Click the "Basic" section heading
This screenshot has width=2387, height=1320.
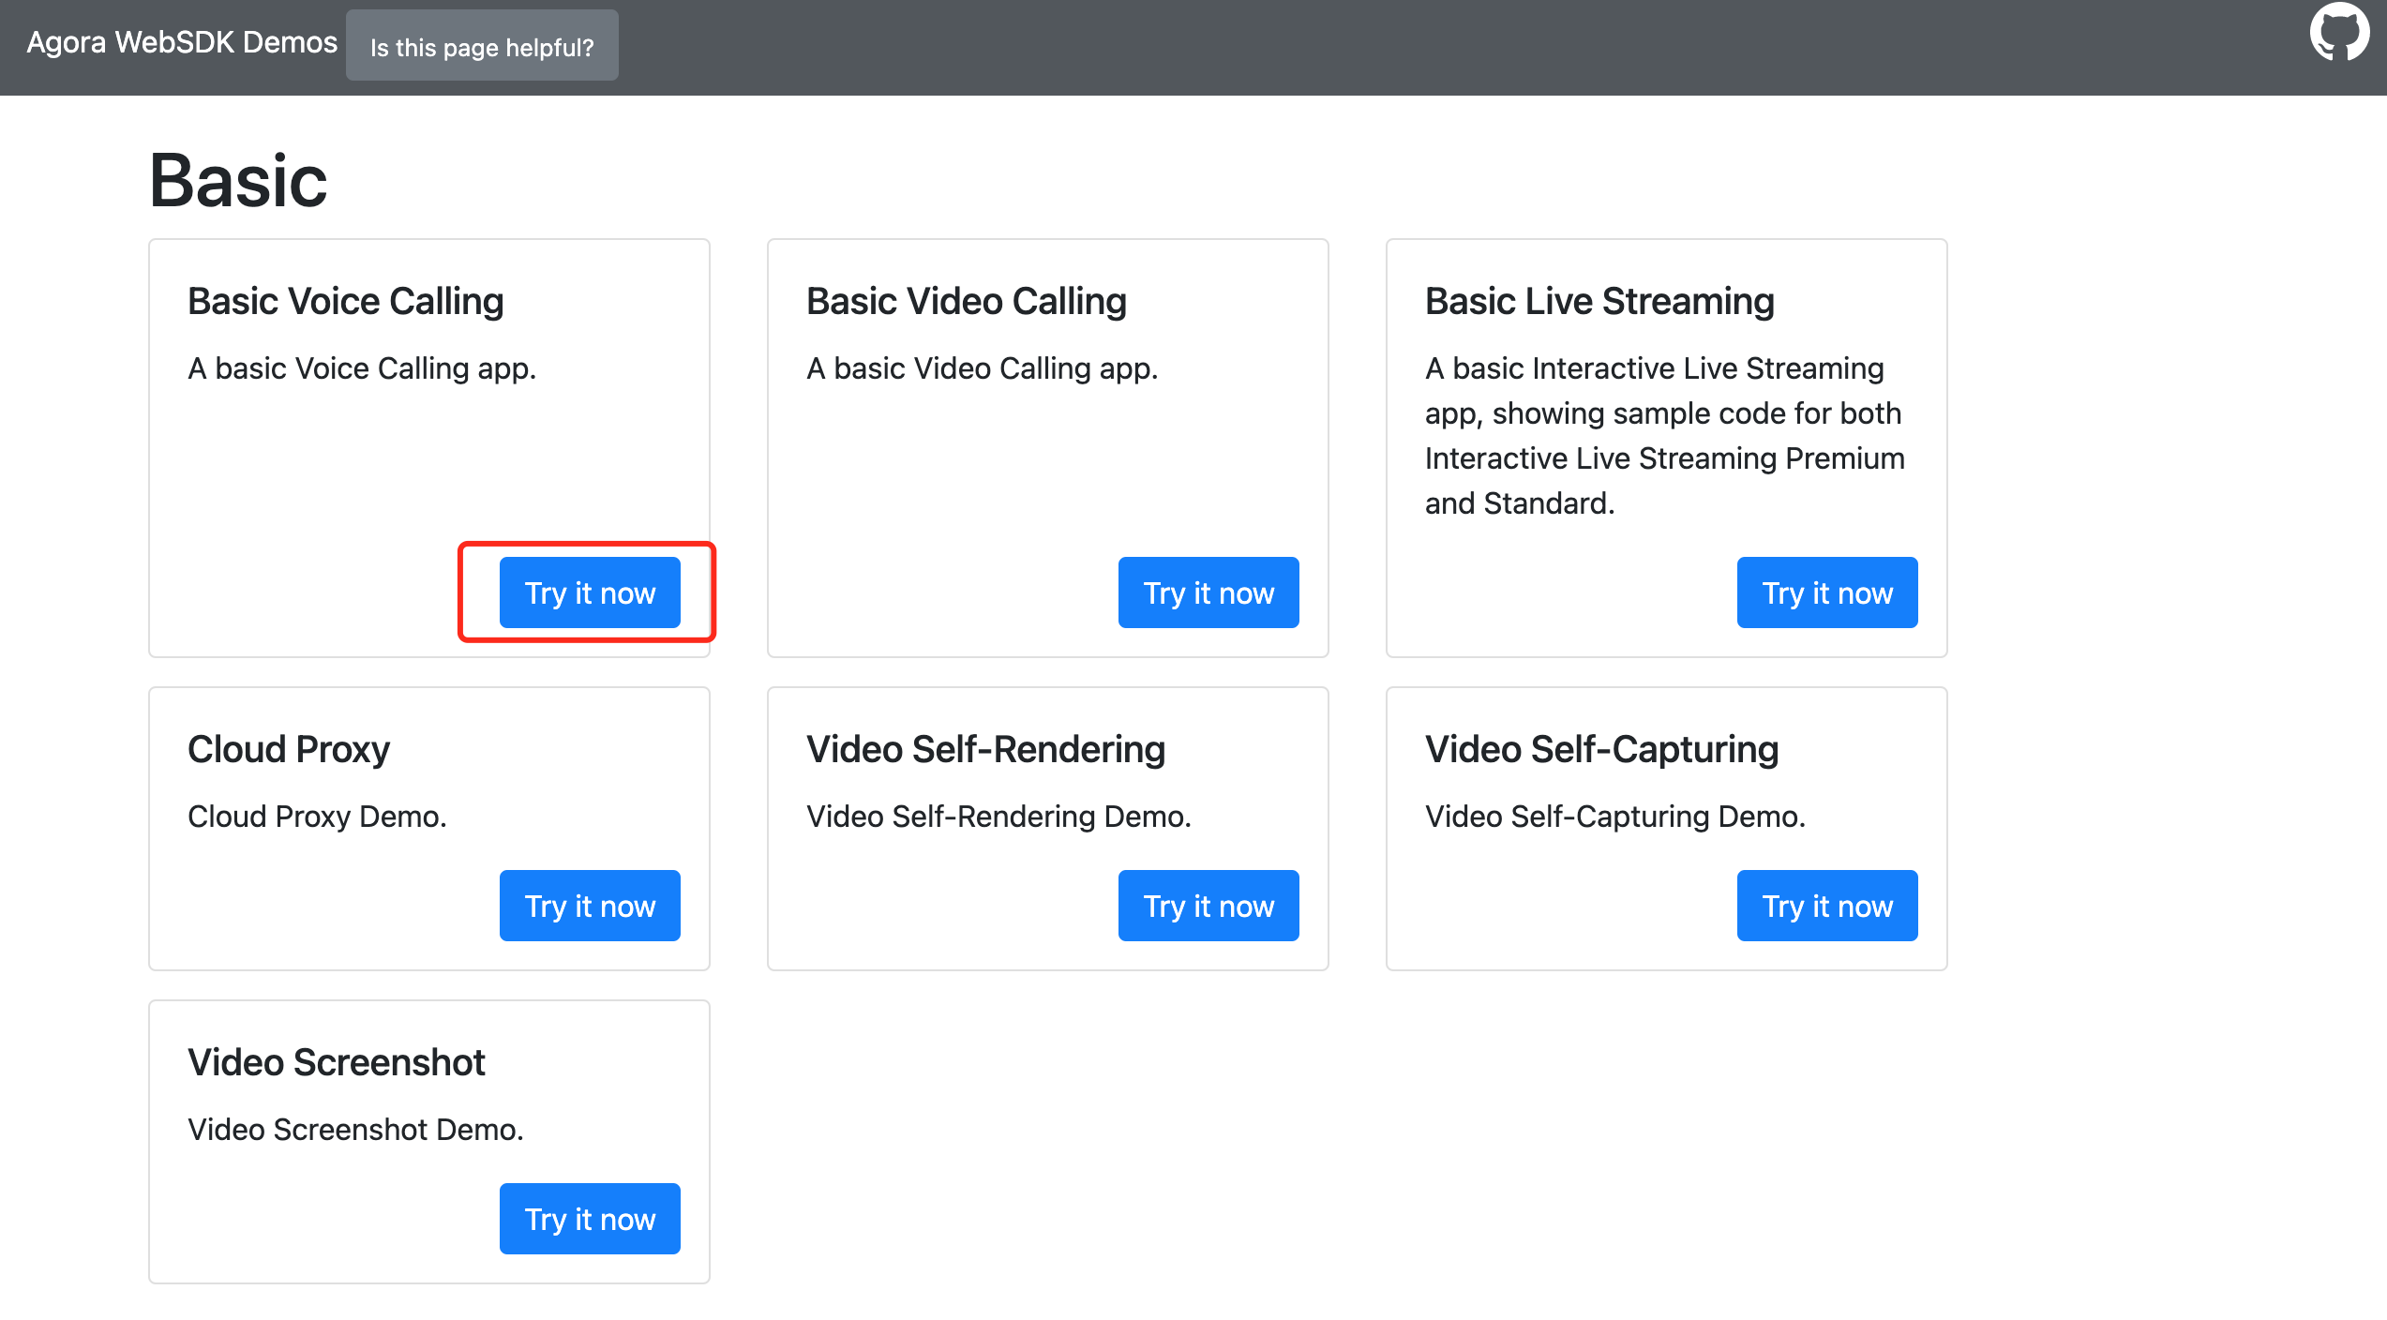(x=239, y=181)
